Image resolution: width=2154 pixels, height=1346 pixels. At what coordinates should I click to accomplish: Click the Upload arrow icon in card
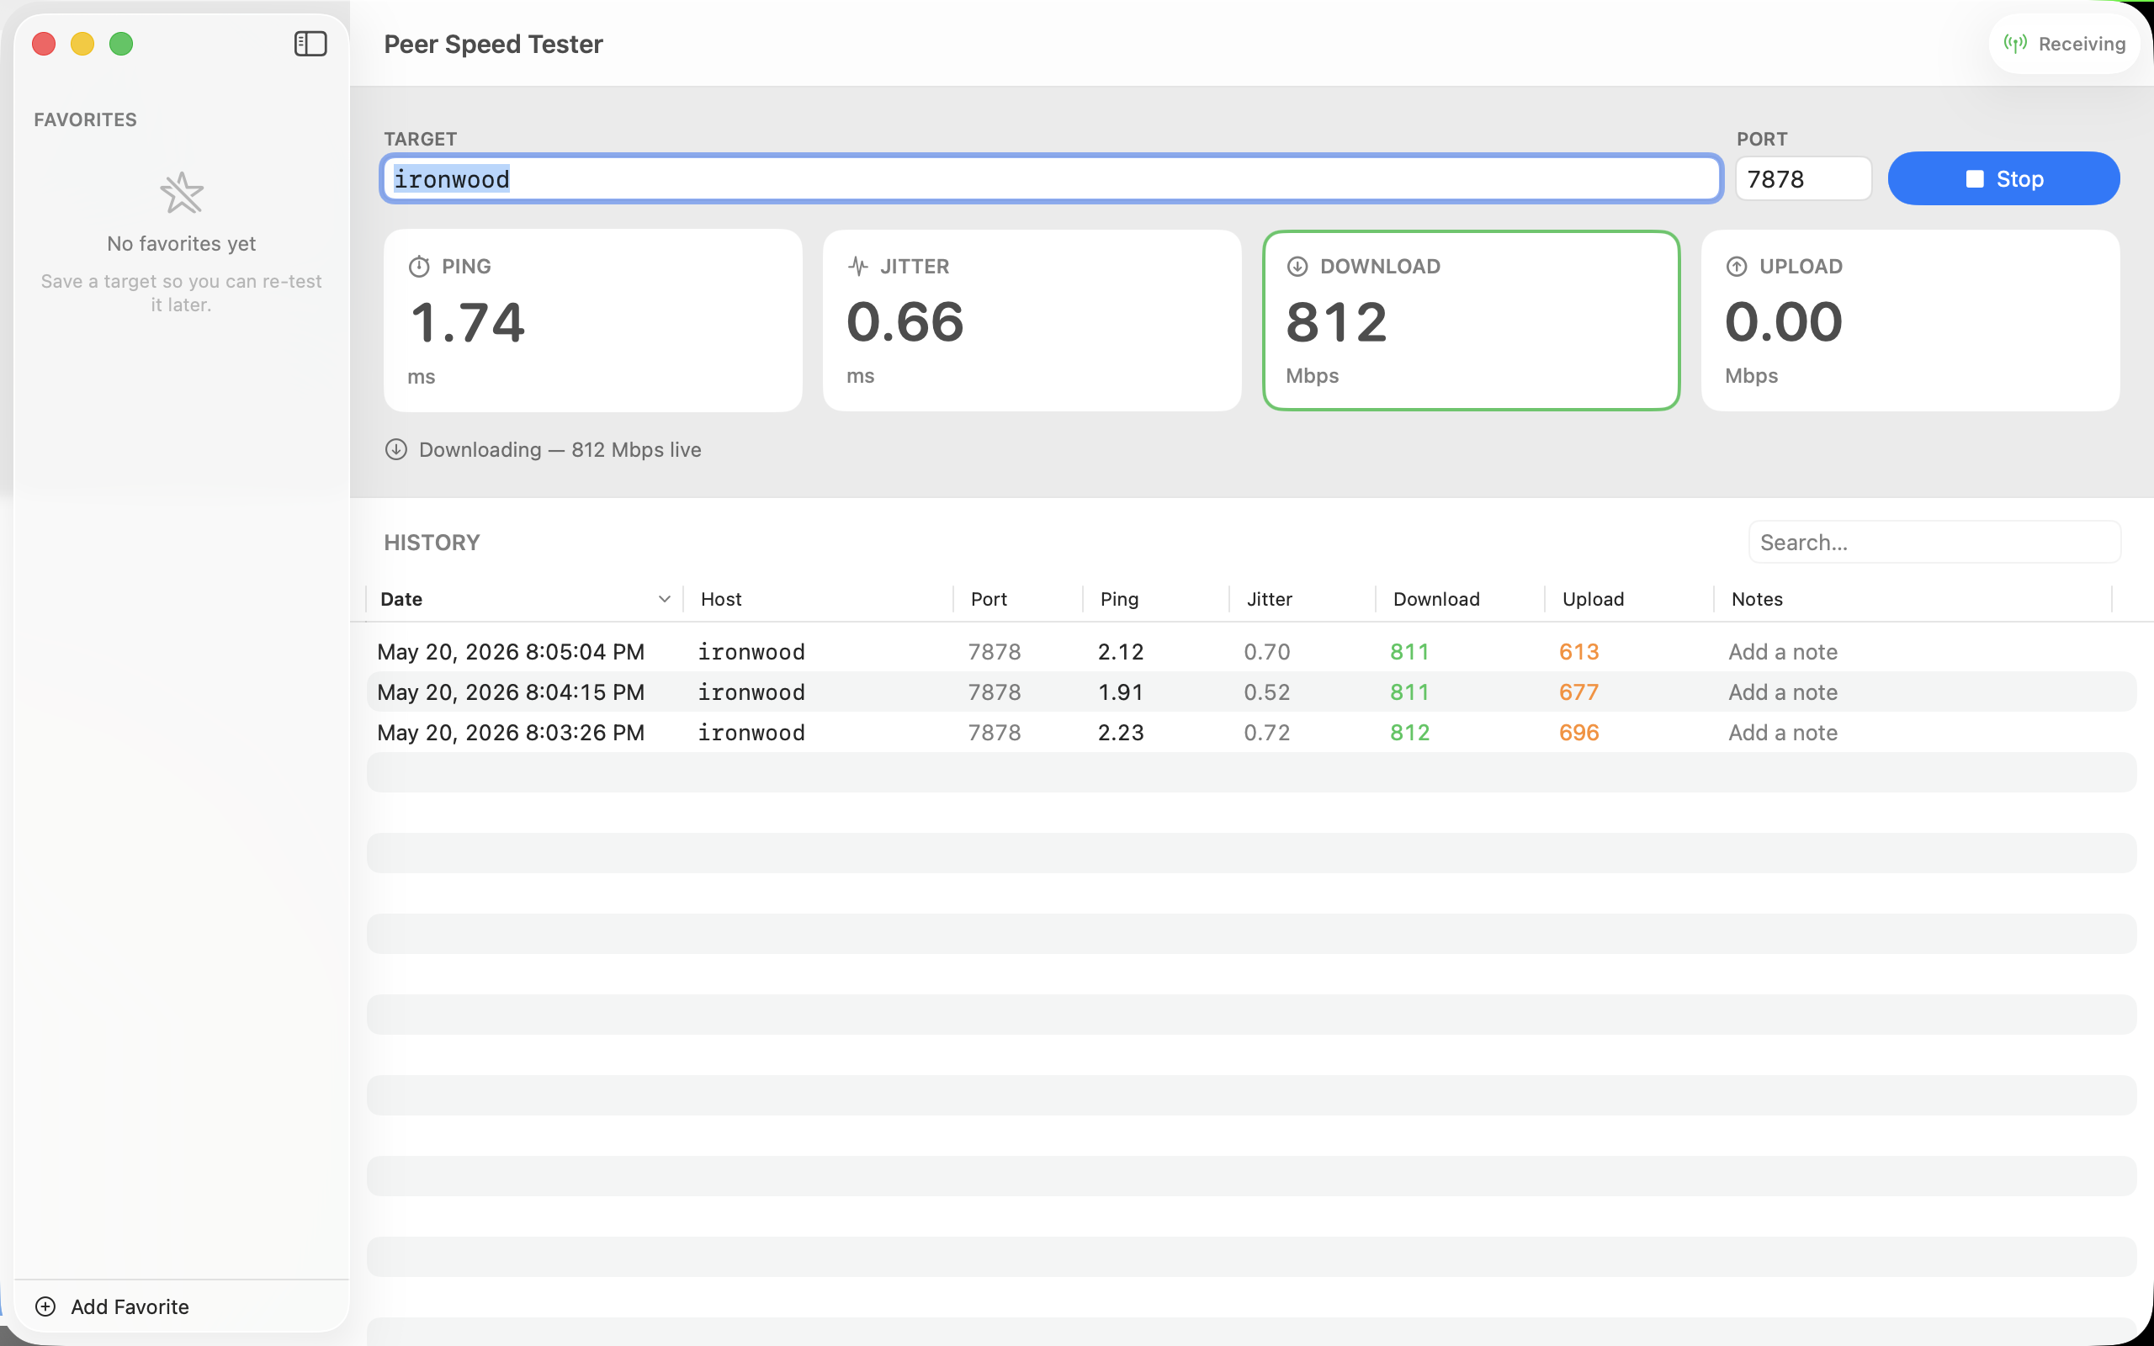(1737, 266)
